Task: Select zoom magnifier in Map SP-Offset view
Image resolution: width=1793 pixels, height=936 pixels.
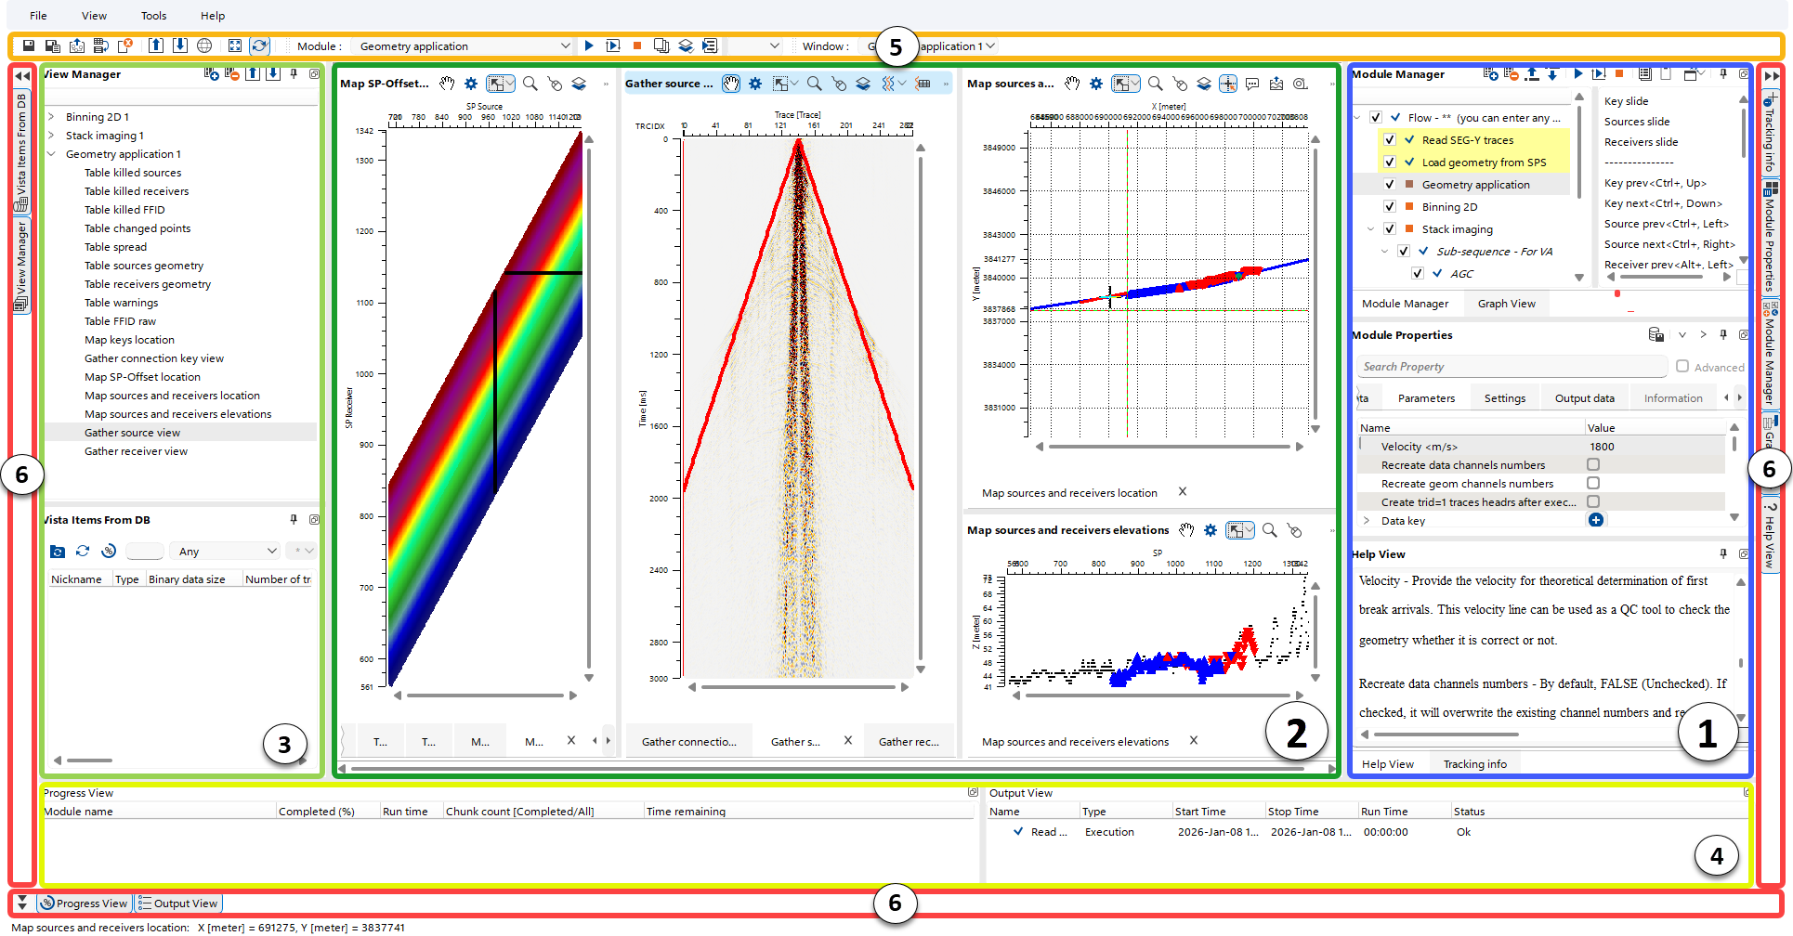Action: (x=530, y=84)
